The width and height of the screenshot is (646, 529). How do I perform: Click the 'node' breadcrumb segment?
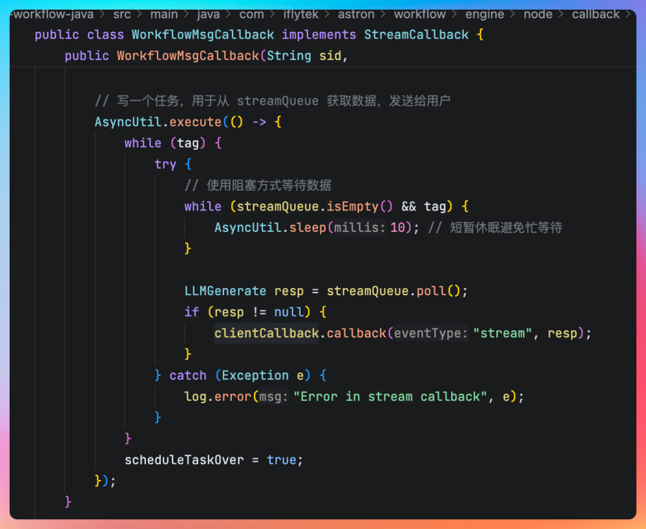pyautogui.click(x=537, y=14)
